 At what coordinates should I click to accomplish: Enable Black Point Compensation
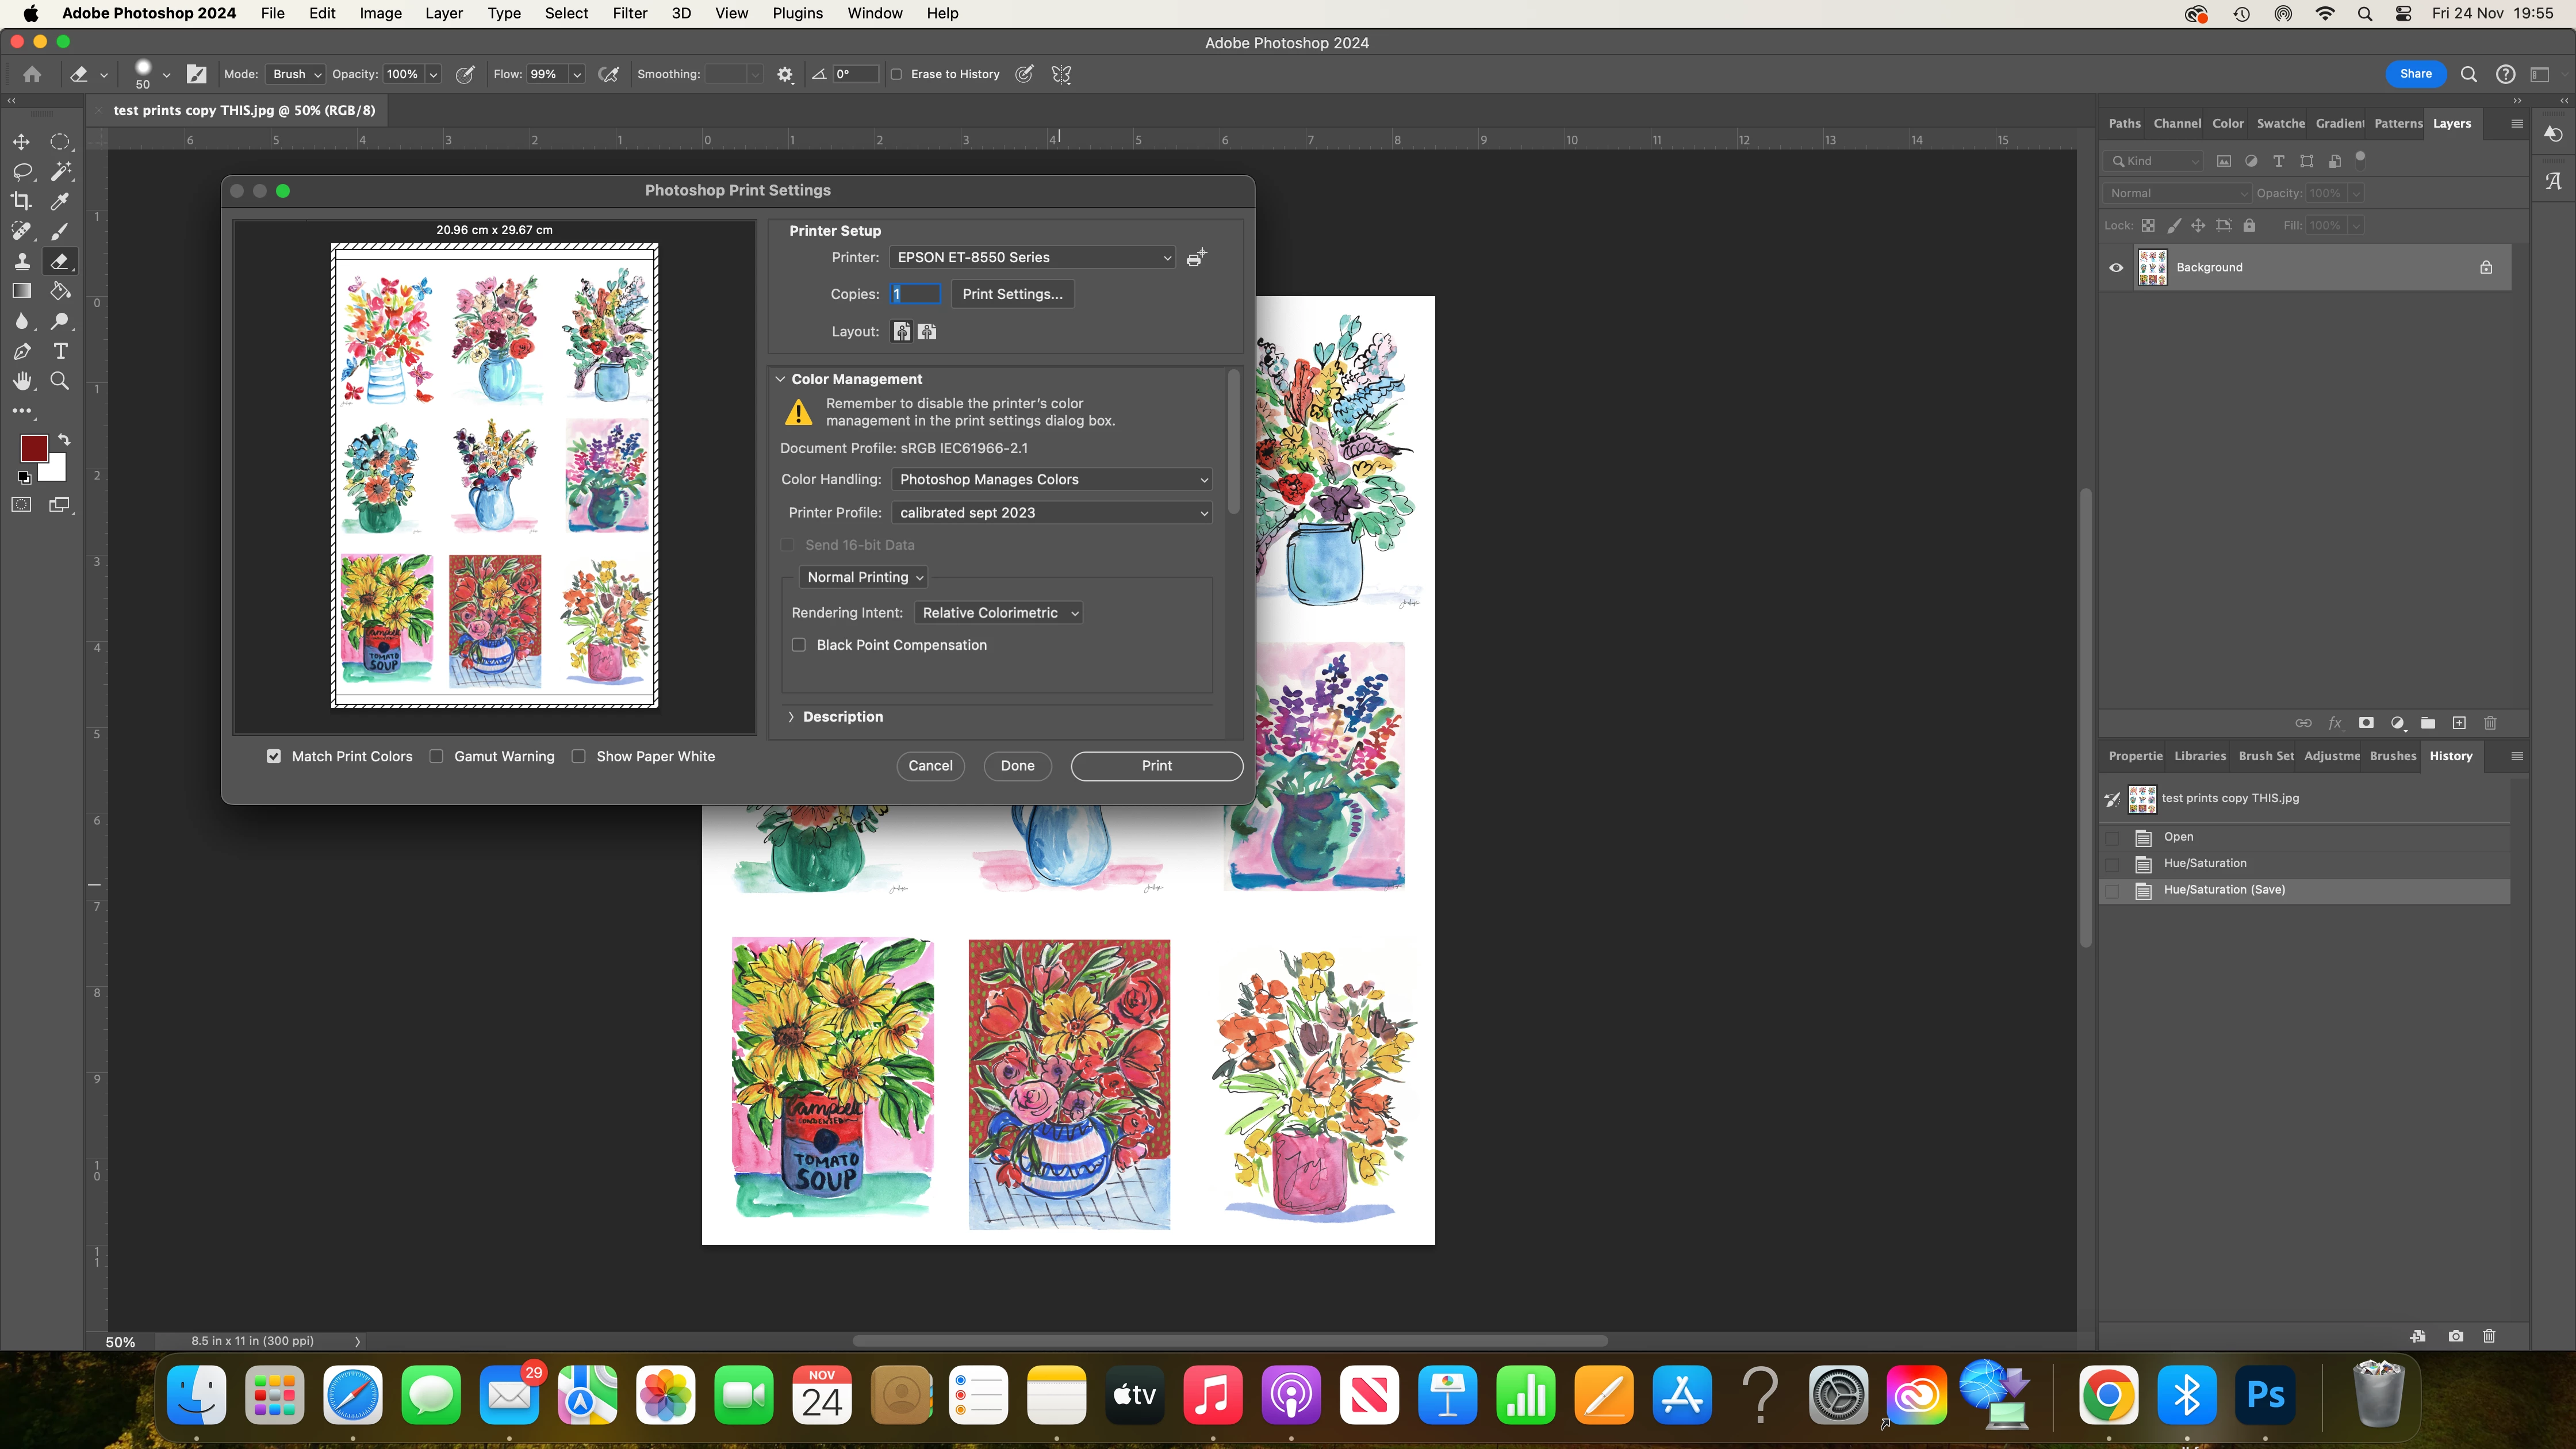pos(799,645)
